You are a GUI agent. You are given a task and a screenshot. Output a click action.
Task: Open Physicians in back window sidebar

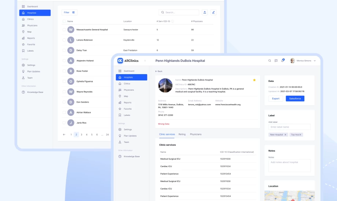35,26
